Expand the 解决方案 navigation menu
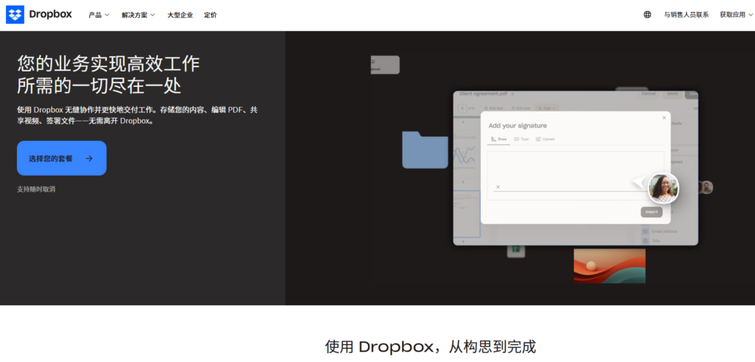The image size is (755, 362). tap(138, 15)
